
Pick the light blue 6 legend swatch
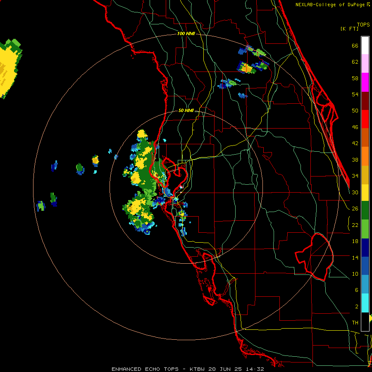(x=365, y=284)
